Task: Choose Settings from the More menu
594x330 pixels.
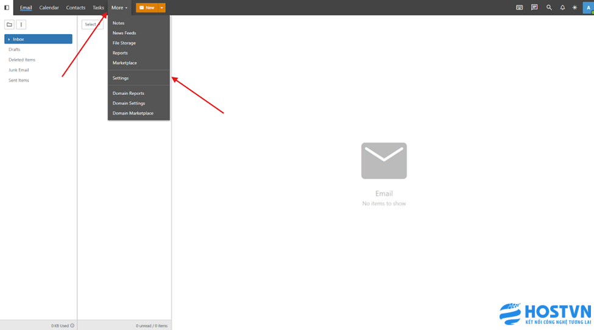Action: tap(121, 78)
